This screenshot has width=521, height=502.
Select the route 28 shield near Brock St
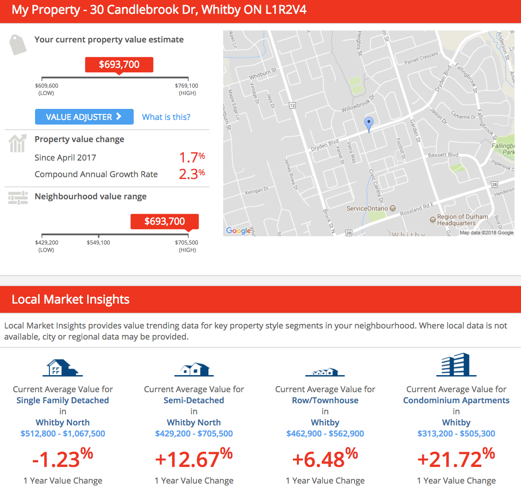[349, 233]
